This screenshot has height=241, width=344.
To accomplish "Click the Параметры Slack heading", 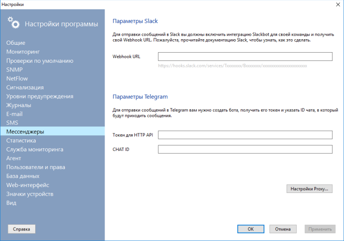I will [135, 21].
